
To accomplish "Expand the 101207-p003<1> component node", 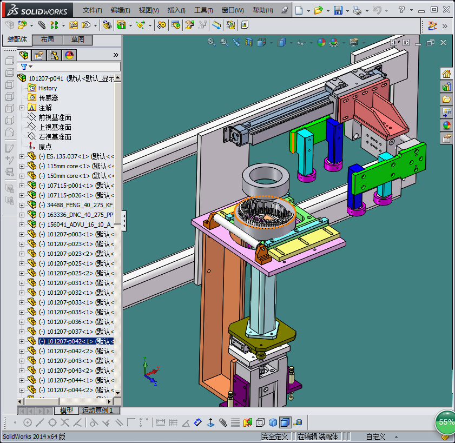I will pos(22,234).
